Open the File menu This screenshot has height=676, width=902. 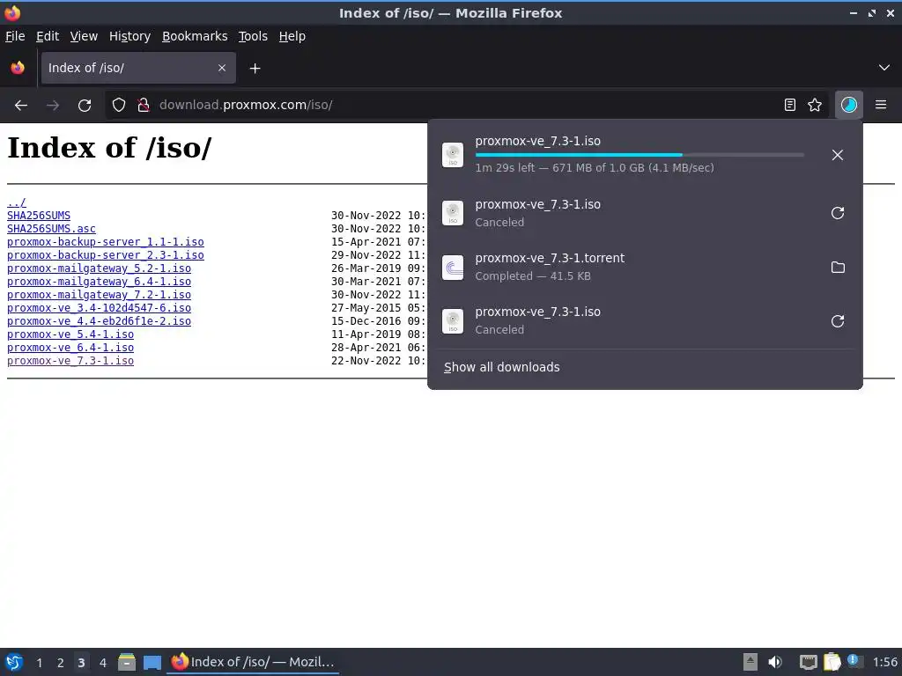click(15, 36)
